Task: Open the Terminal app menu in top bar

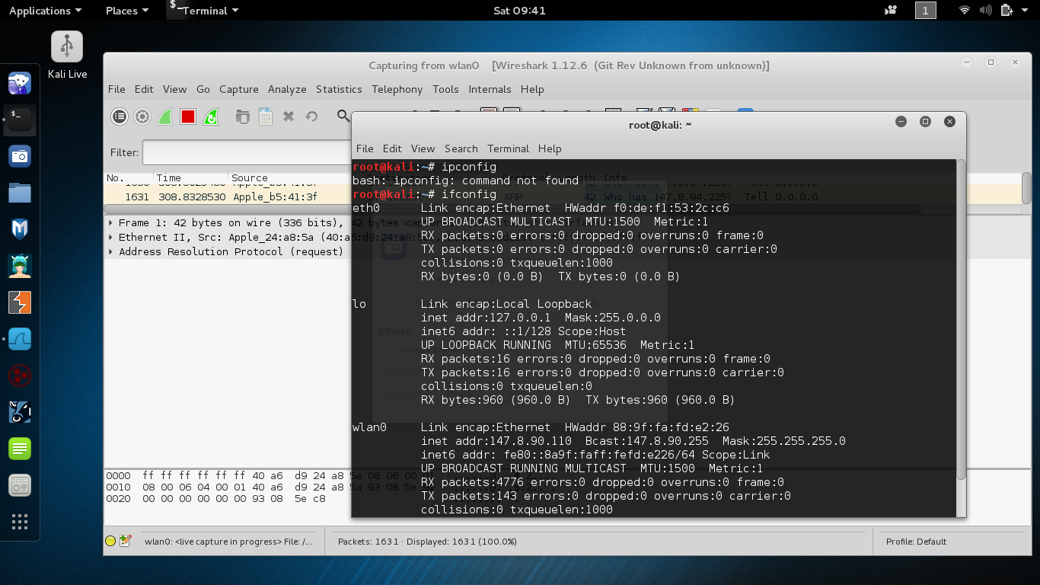Action: click(203, 11)
